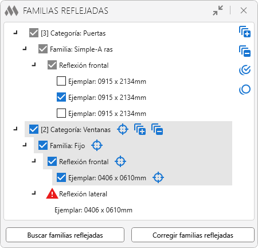
Task: Click the uncheck all circle icon
Action: pyautogui.click(x=245, y=90)
